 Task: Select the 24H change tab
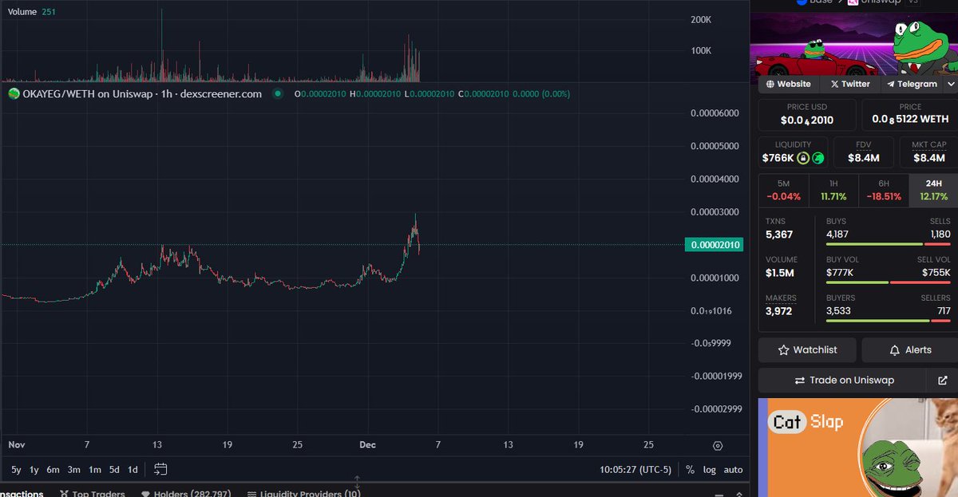tap(933, 190)
